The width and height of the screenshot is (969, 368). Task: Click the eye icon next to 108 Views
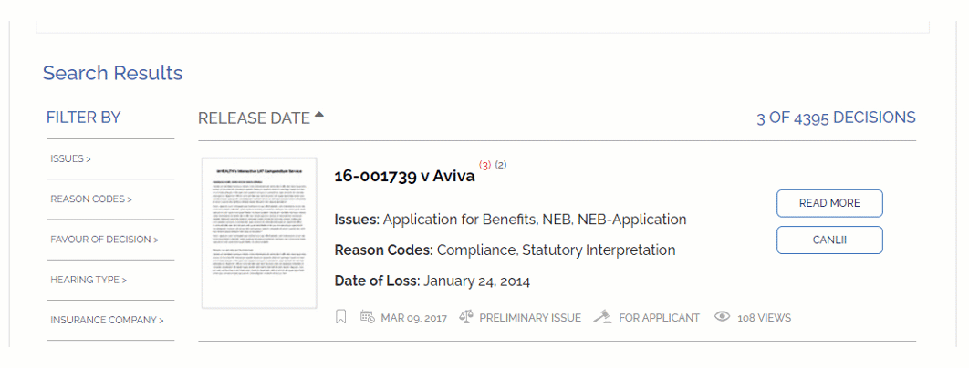click(x=722, y=317)
